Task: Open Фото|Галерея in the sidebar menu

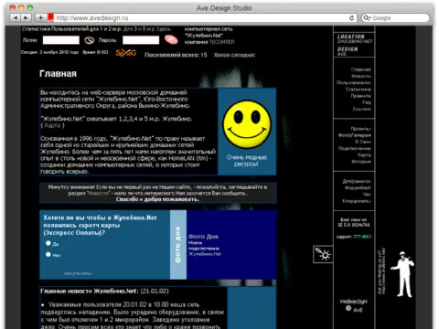Action: 355,135
